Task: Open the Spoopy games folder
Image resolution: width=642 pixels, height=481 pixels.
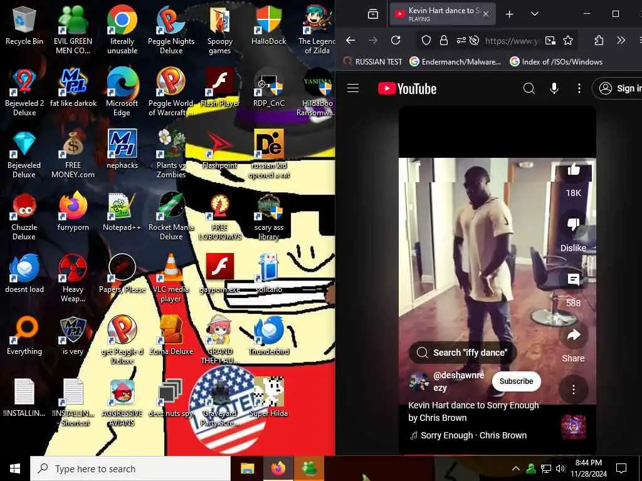Action: coord(220,29)
